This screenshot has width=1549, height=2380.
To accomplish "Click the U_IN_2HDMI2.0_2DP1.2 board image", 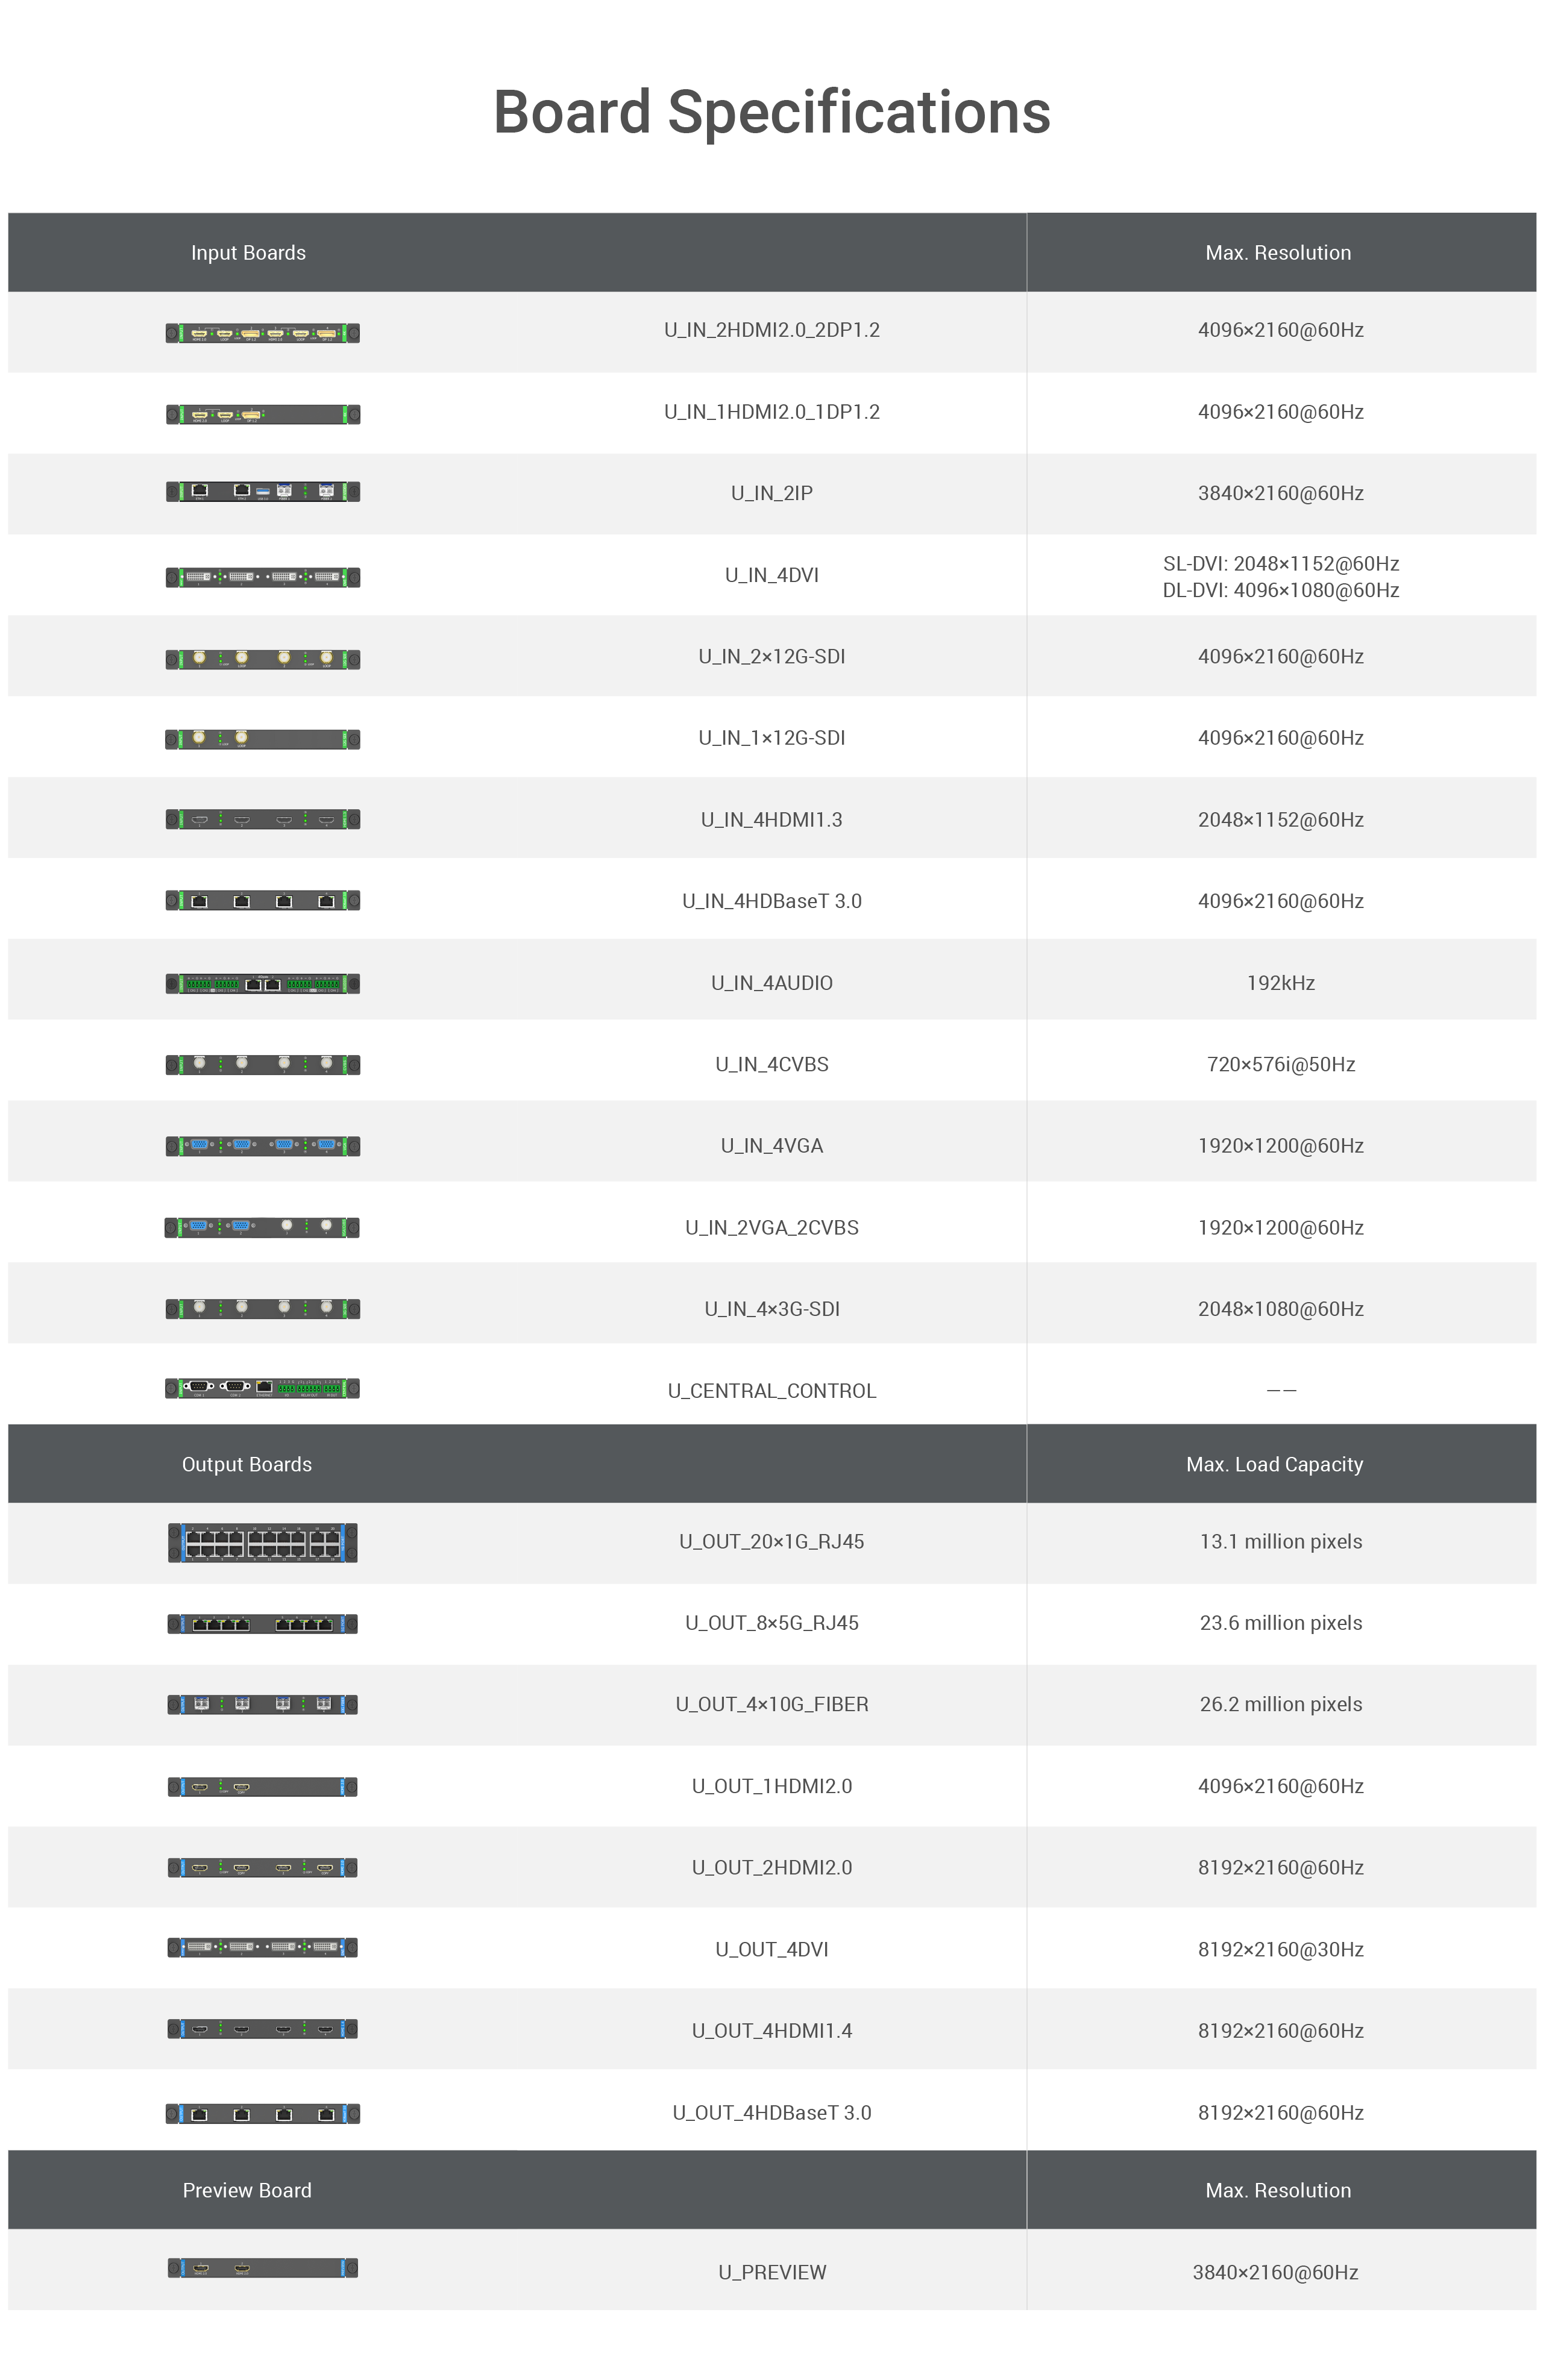I will pyautogui.click(x=262, y=333).
